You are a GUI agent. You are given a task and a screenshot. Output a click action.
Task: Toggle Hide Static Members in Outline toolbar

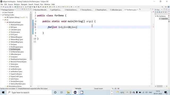pyautogui.click(x=161, y=12)
